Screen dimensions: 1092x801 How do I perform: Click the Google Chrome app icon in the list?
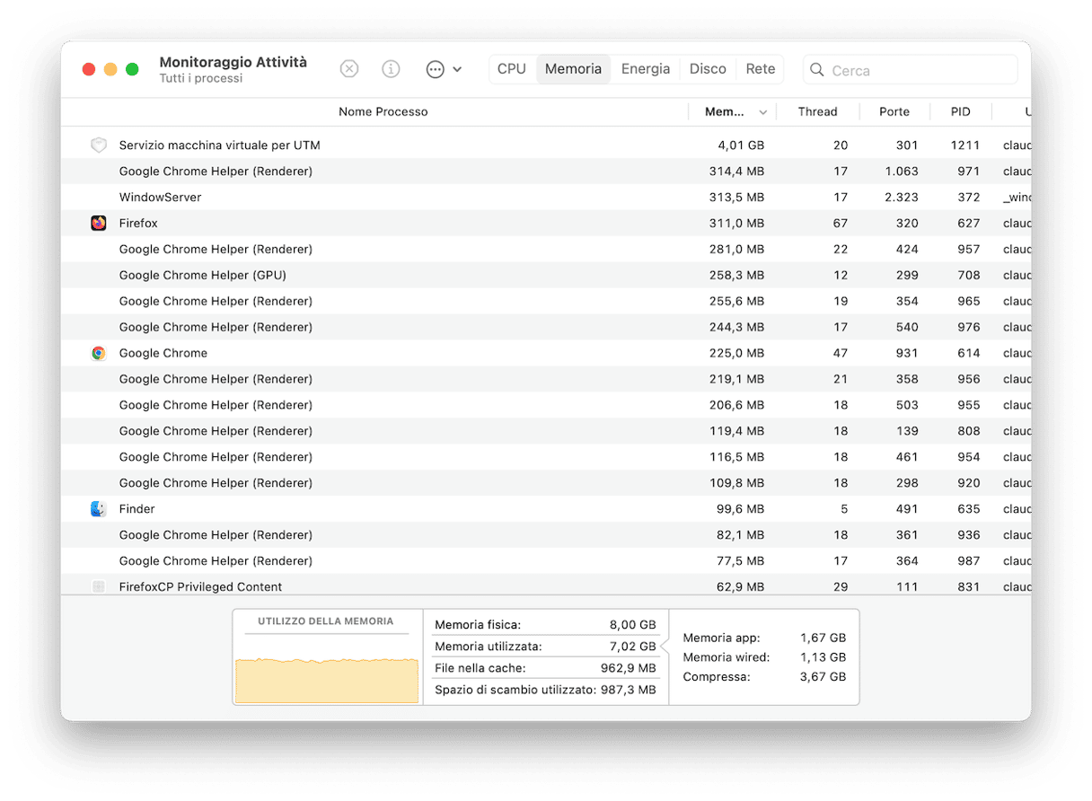pos(99,353)
